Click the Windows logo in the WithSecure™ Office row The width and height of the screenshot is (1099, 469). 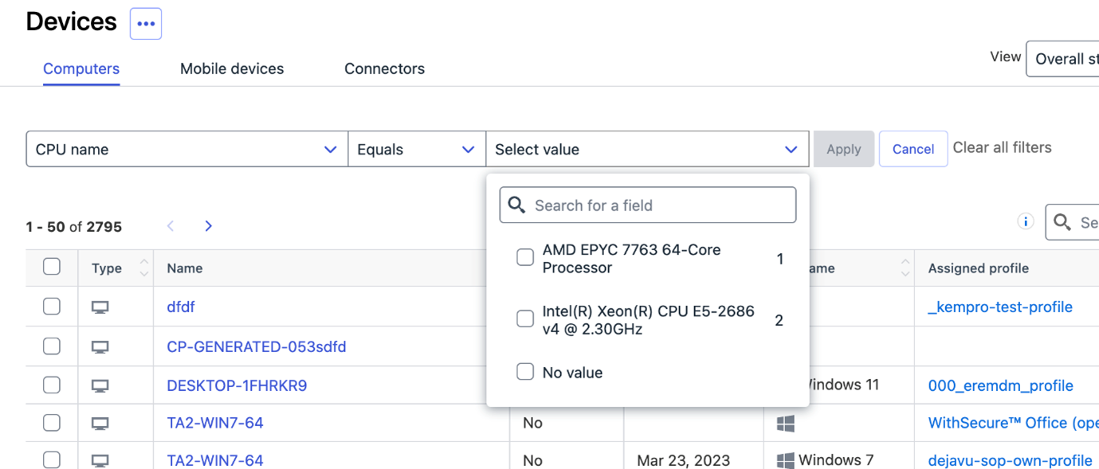pyautogui.click(x=785, y=424)
